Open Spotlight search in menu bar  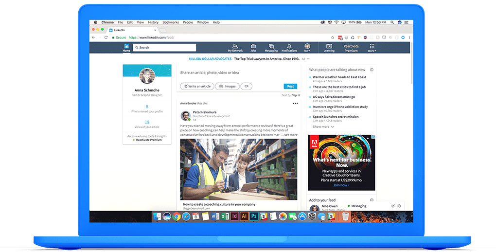tap(392, 22)
